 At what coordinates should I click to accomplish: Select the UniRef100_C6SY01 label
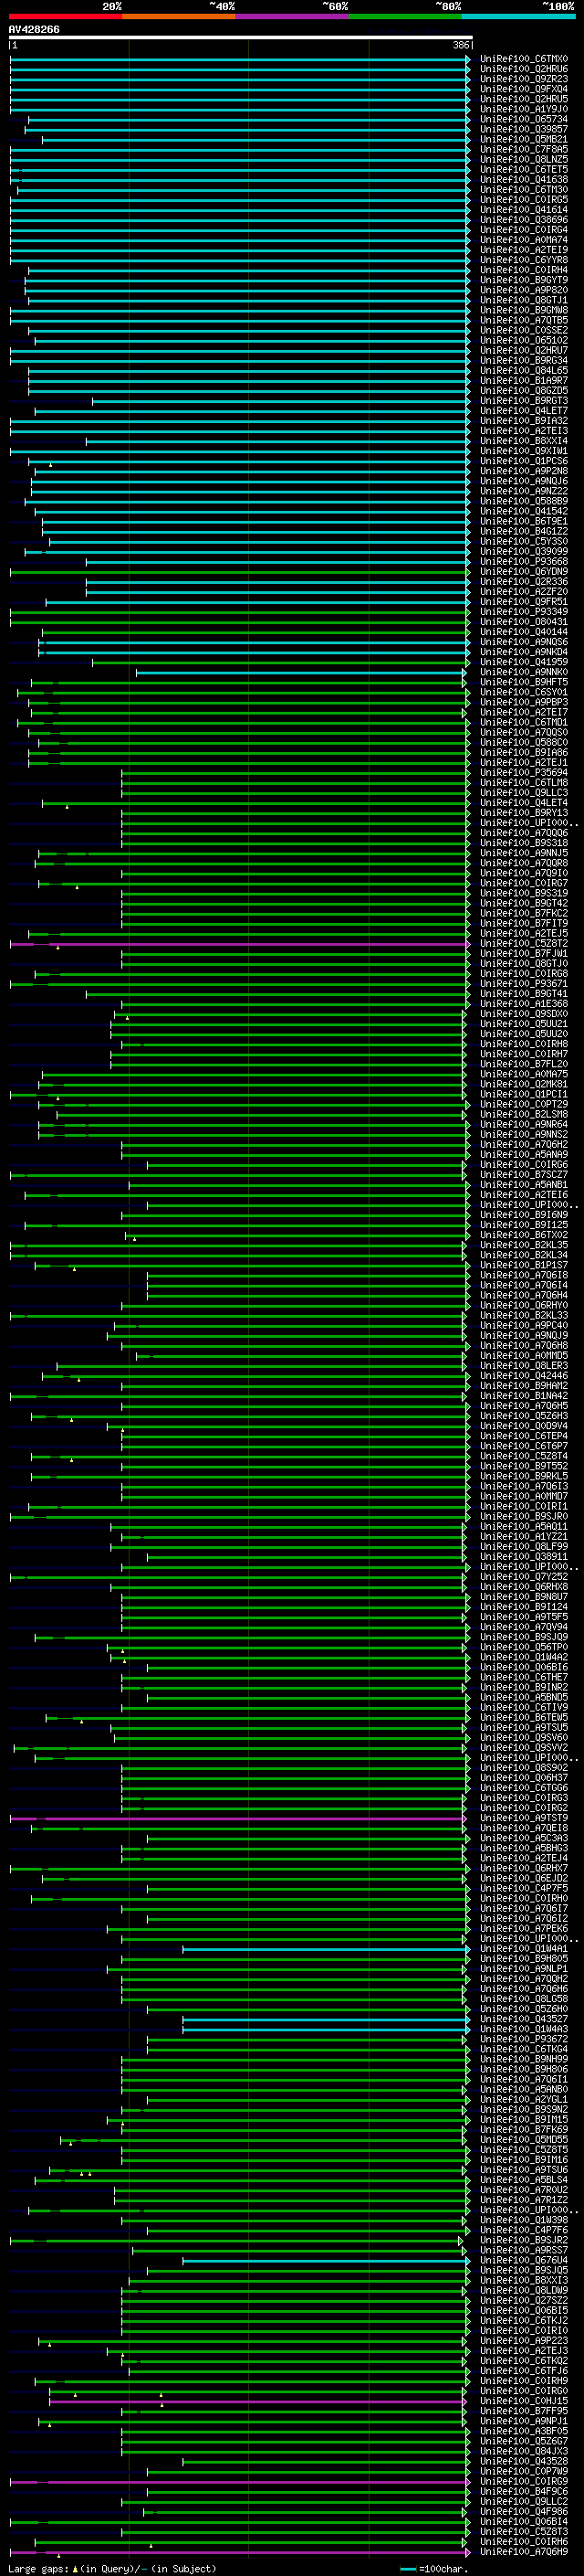click(x=524, y=693)
